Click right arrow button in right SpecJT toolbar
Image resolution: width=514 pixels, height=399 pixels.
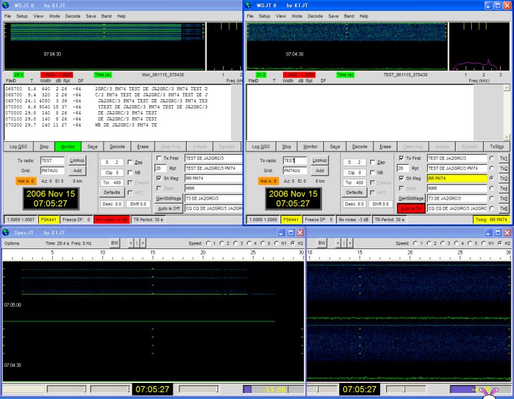(x=350, y=243)
